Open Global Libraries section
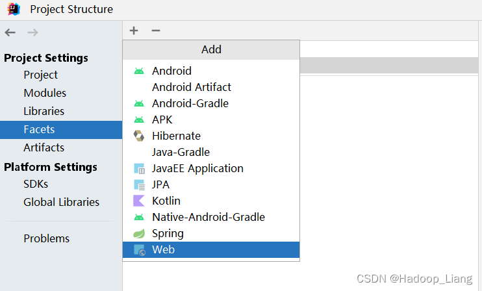 pyautogui.click(x=61, y=202)
